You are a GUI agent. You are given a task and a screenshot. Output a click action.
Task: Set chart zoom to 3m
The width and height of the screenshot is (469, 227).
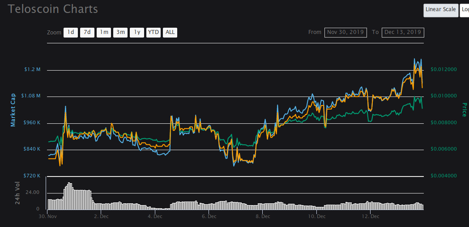point(120,33)
